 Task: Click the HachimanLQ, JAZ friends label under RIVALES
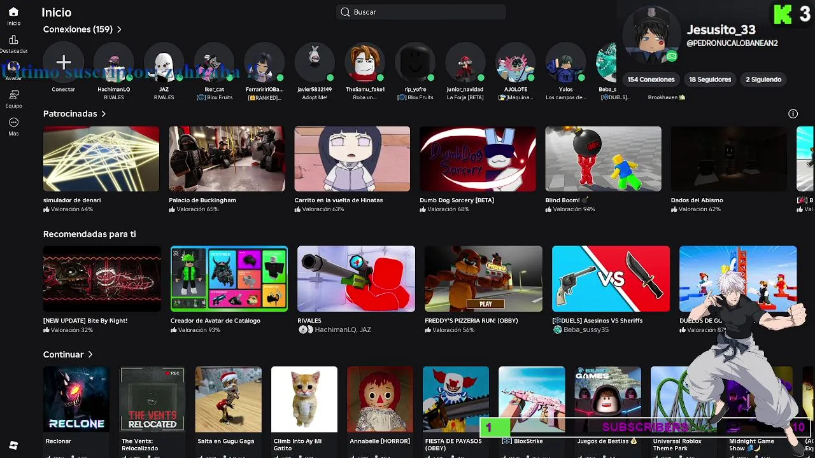343,330
